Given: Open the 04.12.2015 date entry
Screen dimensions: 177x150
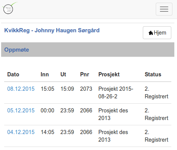Looking at the screenshot, I should pos(21,132).
